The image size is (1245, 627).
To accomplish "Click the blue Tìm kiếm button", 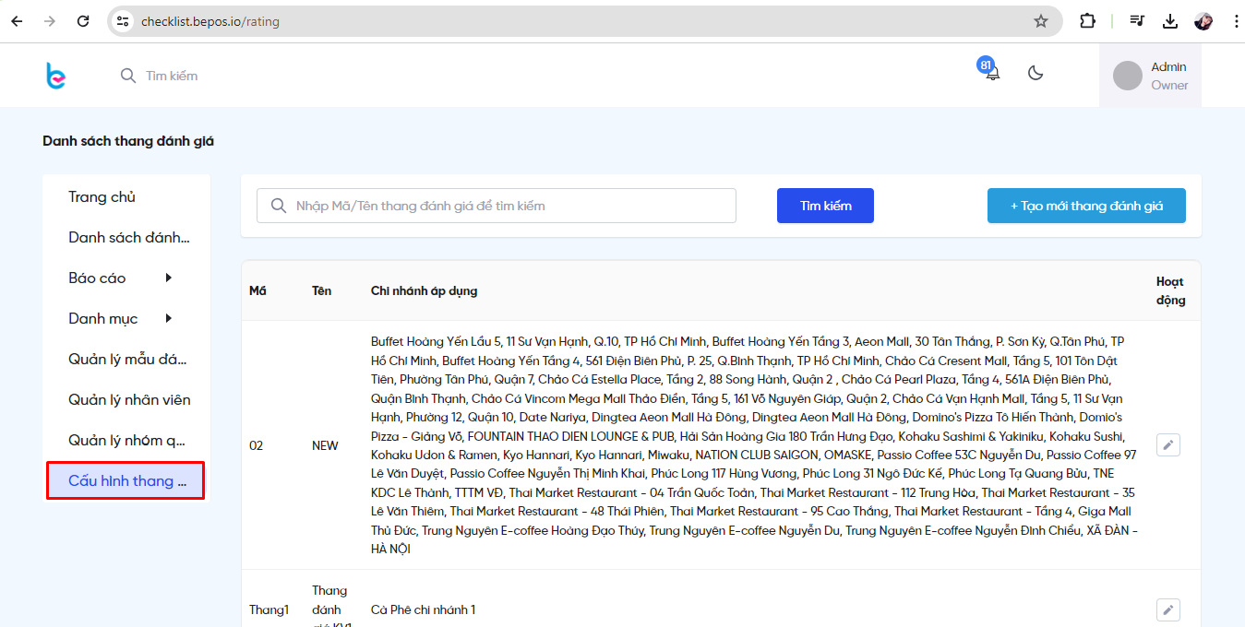I will click(x=825, y=206).
